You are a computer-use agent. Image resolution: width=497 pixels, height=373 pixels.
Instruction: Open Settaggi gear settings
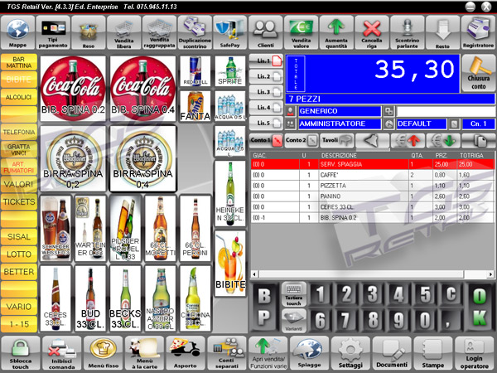[350, 353]
